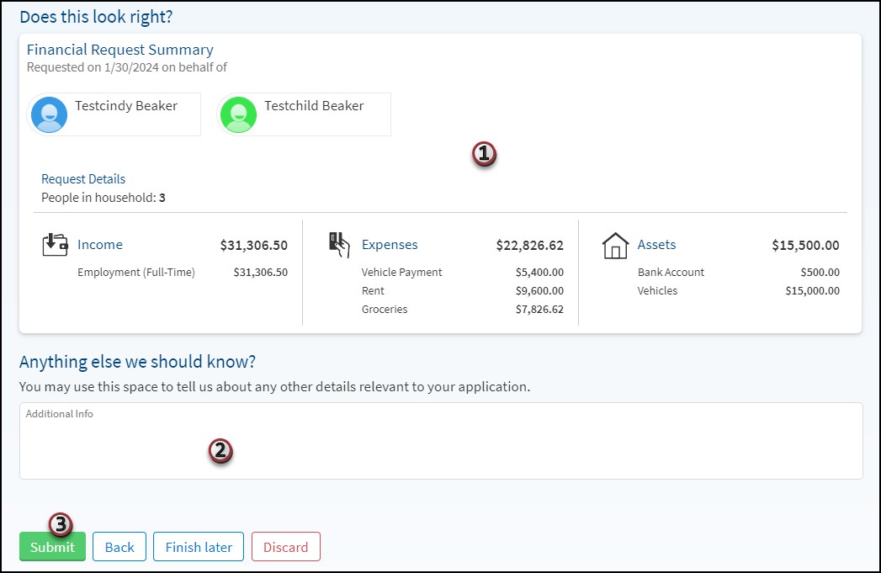Select the Testchild Beaker name card

click(x=304, y=114)
